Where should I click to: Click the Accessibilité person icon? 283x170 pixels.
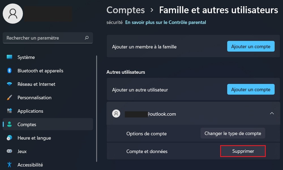10,165
